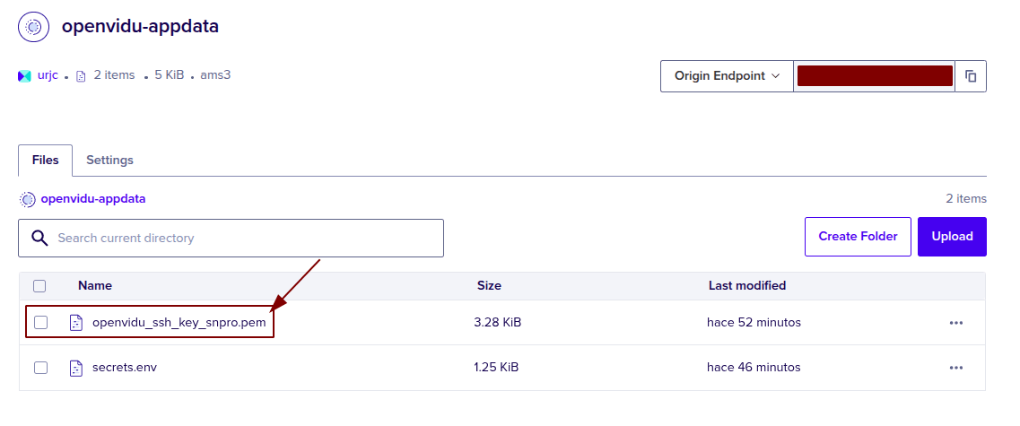The height and width of the screenshot is (426, 1020).
Task: Check the secrets.env file checkbox
Action: [40, 367]
